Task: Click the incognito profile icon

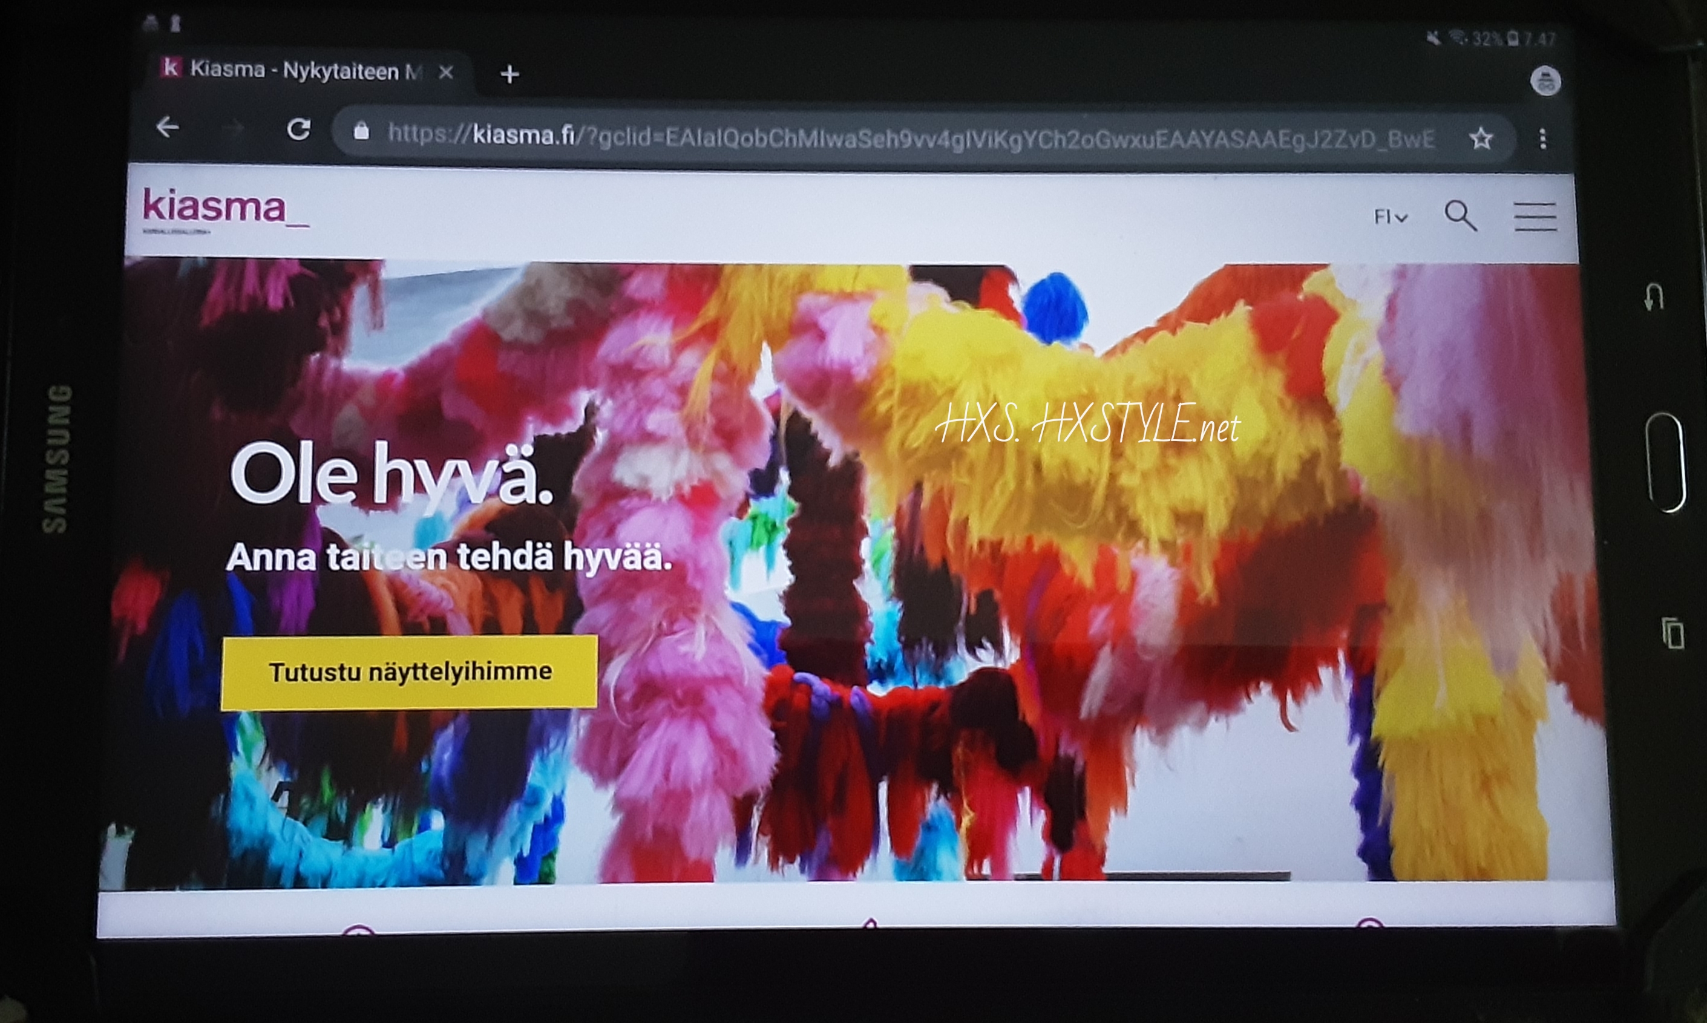Action: click(x=1545, y=81)
